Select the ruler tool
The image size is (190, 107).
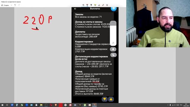click(103, 5)
